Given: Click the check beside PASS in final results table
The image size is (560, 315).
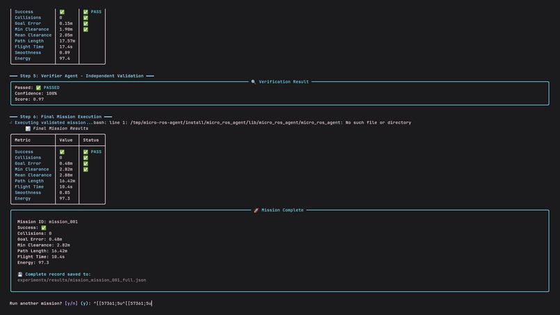Looking at the screenshot, I should (85, 152).
